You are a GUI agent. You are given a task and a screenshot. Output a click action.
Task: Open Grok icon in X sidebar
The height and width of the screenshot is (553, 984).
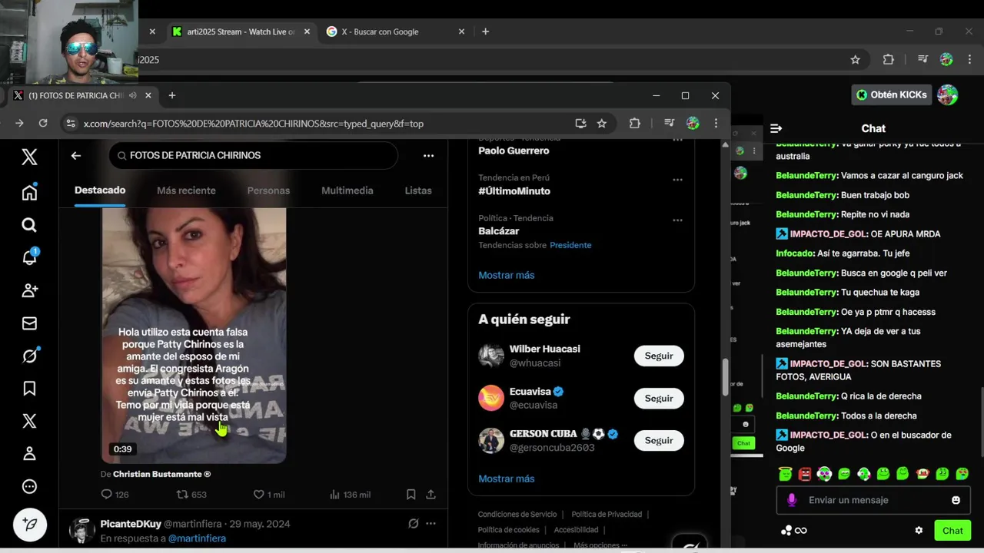coord(29,356)
